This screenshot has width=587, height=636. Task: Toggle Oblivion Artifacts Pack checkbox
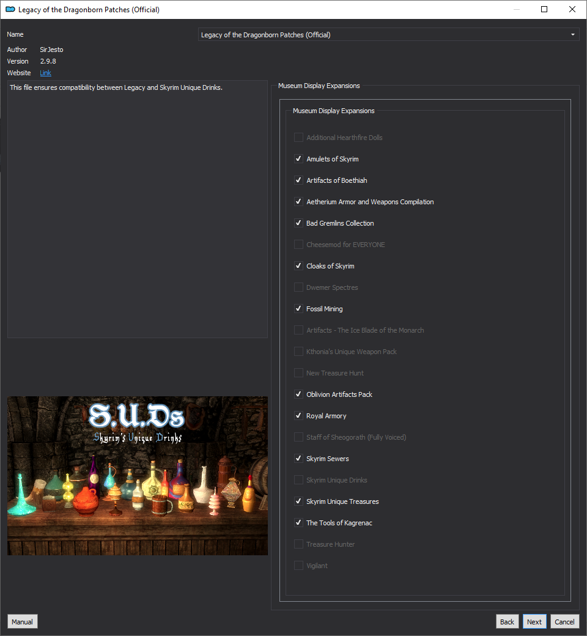(x=298, y=394)
